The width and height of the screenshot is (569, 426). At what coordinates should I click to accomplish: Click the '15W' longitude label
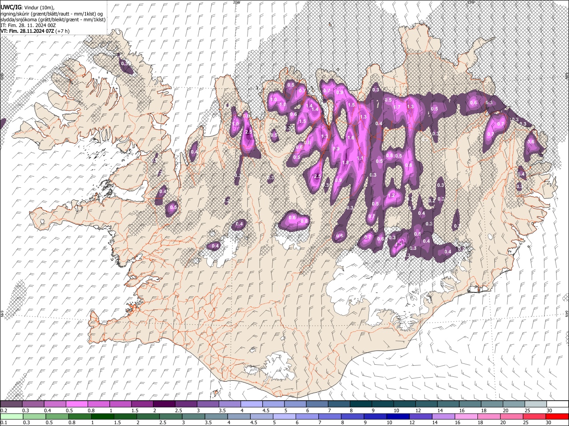click(x=471, y=2)
